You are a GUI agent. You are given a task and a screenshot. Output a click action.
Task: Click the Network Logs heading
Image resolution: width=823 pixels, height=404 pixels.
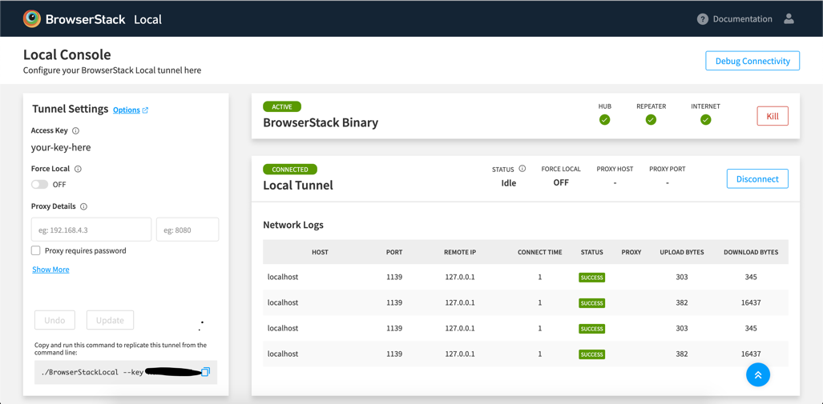pos(292,225)
